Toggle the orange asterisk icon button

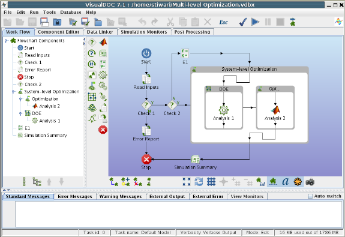298,182
